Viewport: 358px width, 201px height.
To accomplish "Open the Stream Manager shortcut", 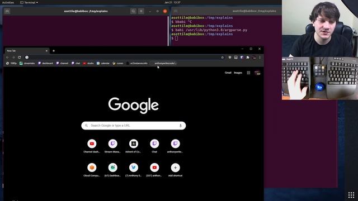I will 112,146.
